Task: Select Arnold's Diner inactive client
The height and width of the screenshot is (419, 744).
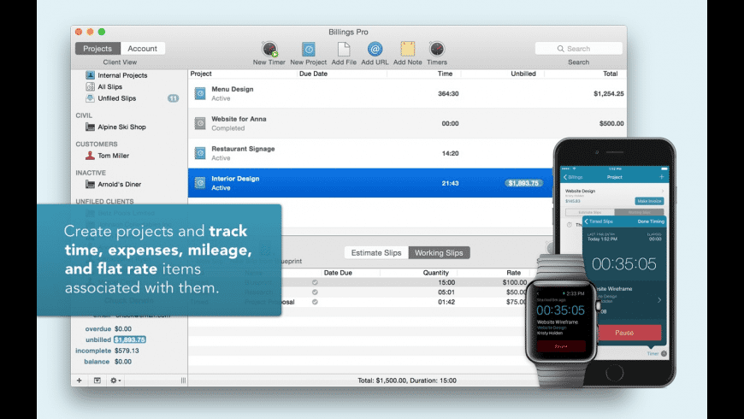Action: pyautogui.click(x=113, y=184)
